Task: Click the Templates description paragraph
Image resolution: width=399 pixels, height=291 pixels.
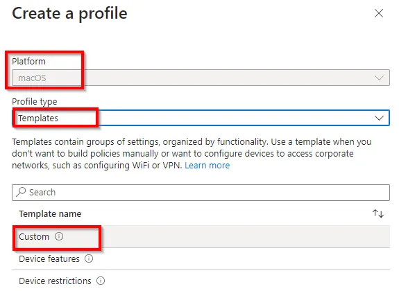Action: pyautogui.click(x=192, y=154)
